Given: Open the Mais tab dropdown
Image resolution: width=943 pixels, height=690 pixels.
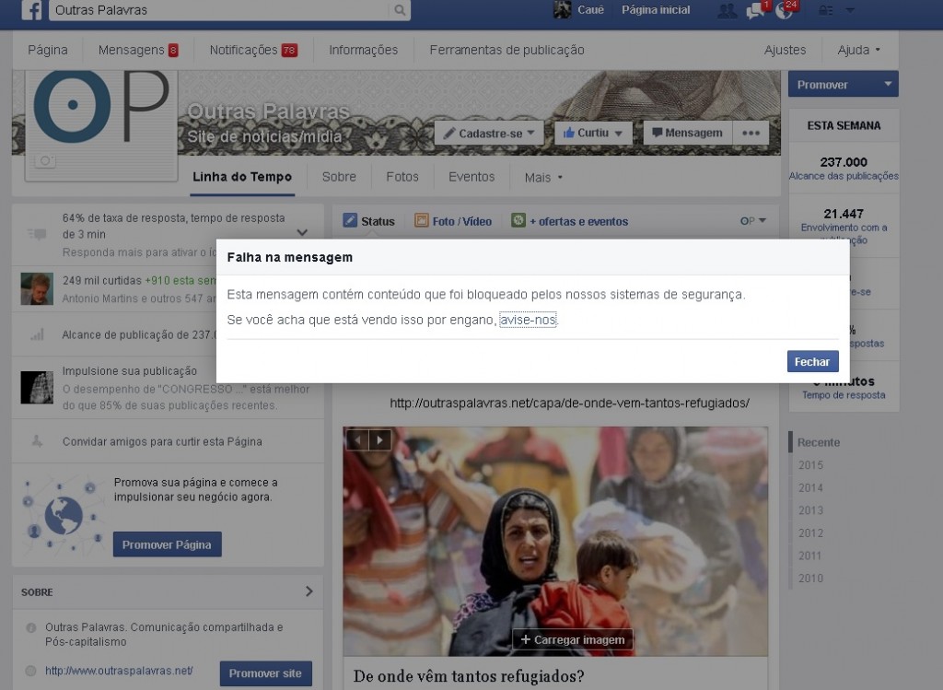Looking at the screenshot, I should click(x=543, y=178).
